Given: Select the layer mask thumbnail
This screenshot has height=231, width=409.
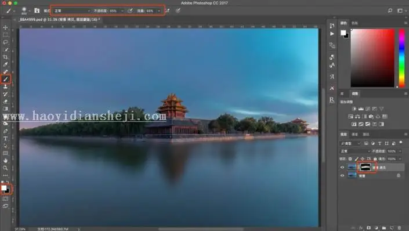Looking at the screenshot, I should 365,167.
